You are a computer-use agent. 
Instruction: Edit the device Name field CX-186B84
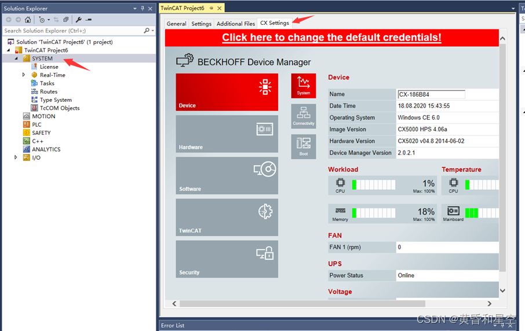431,94
